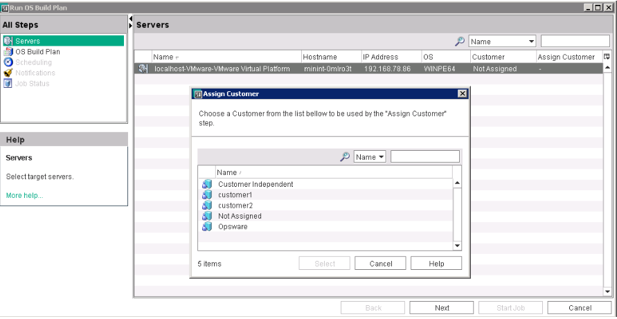Click the search magnifier icon above Servers table
Viewport: 617px width, 319px height.
click(459, 42)
